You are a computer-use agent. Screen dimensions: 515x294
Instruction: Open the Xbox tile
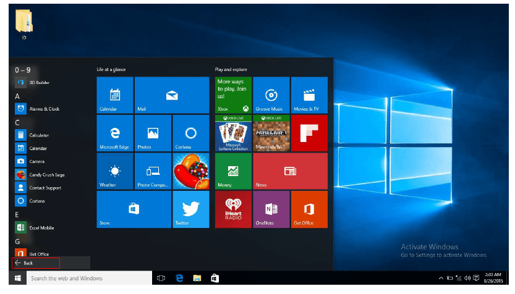pos(233,95)
